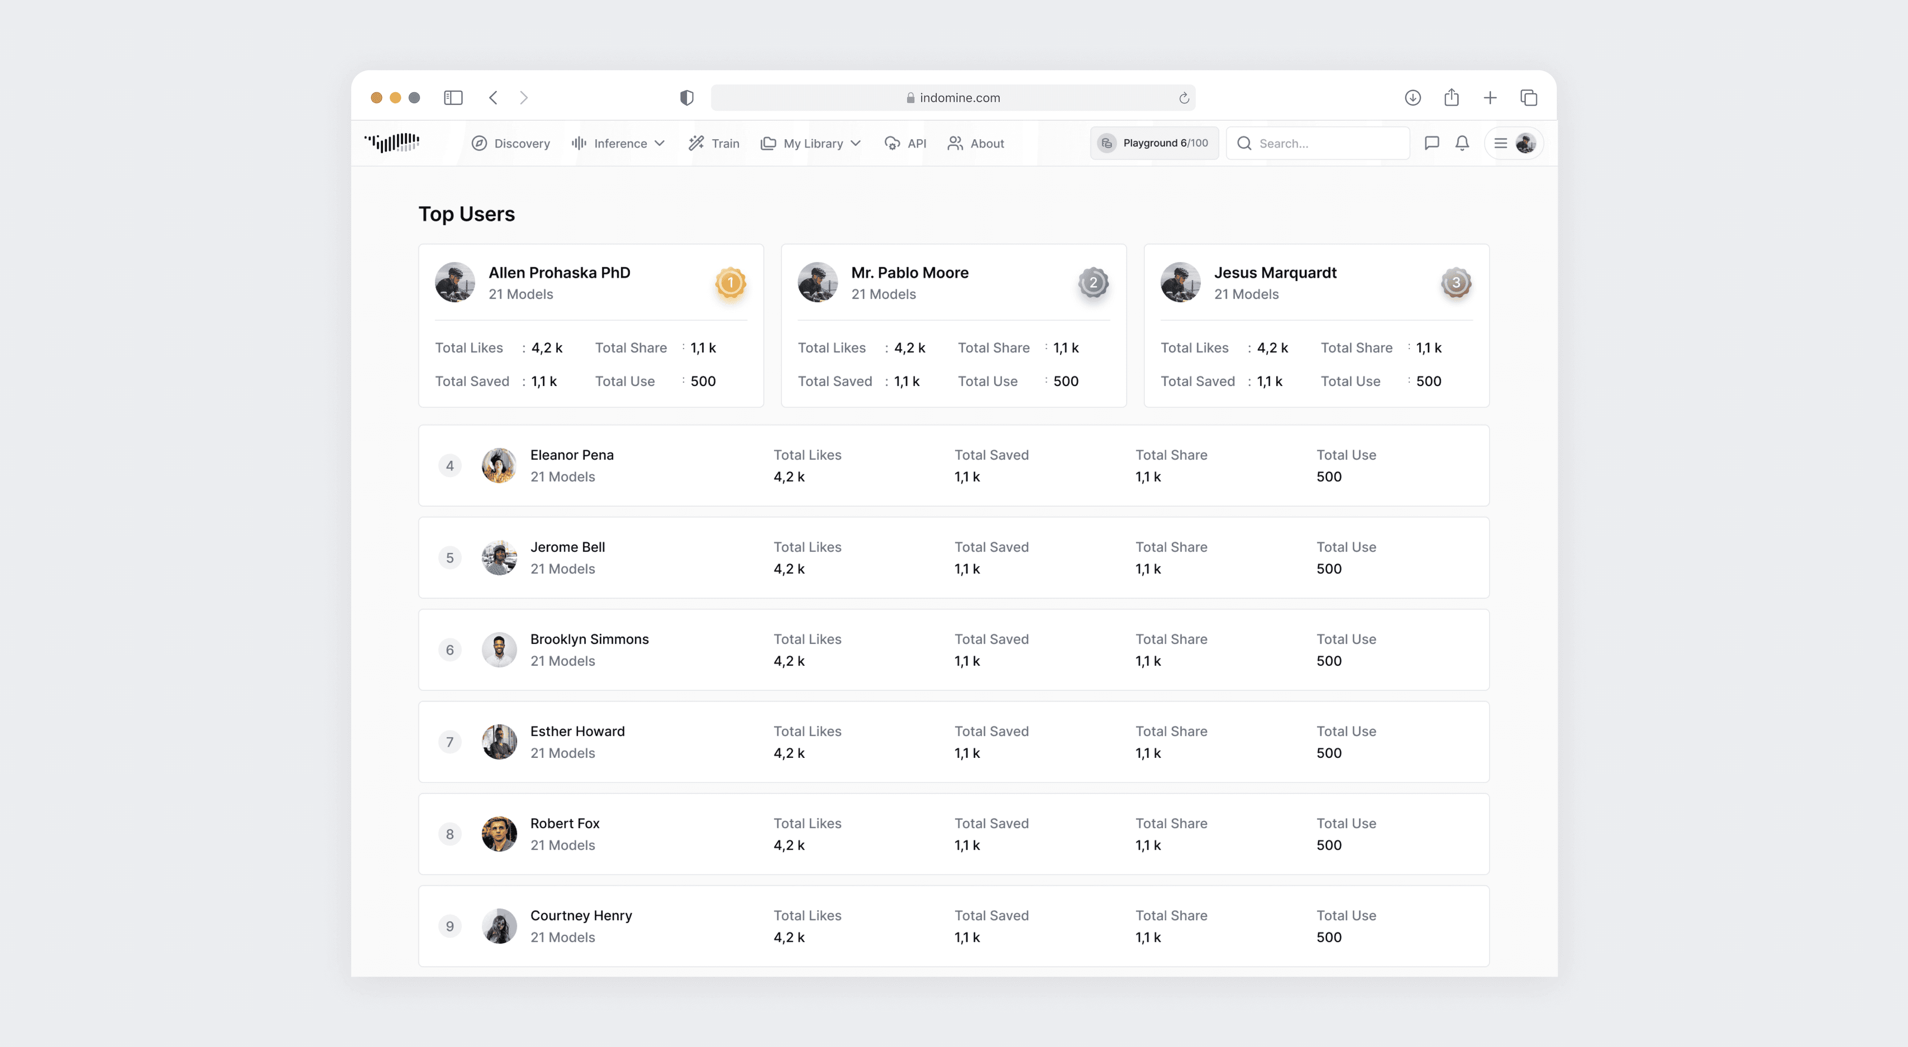The width and height of the screenshot is (1908, 1047).
Task: Select the Discovery compass icon
Action: pyautogui.click(x=478, y=143)
